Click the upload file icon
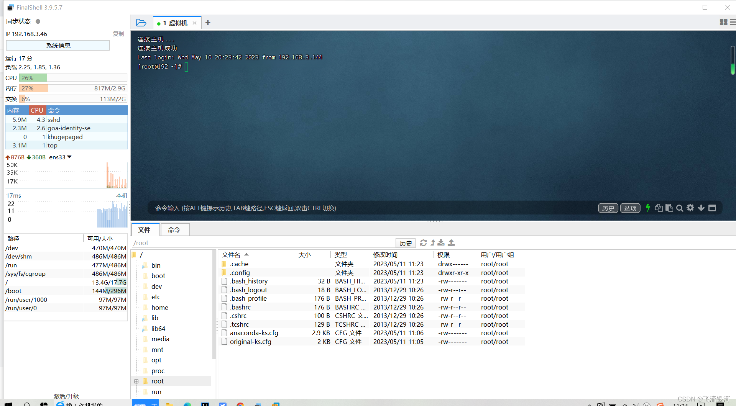736x406 pixels. pos(452,242)
